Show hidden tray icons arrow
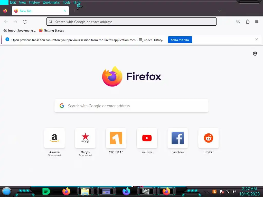This screenshot has width=263, height=197. tap(206, 192)
